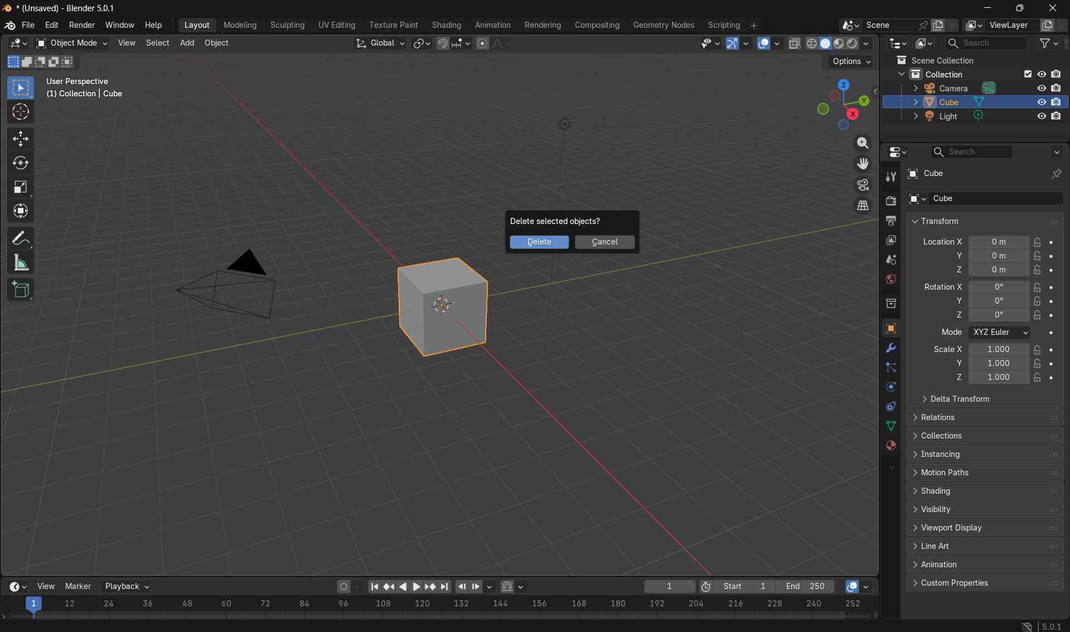1070x632 pixels.
Task: Disable render visibility for the Camera
Action: tap(1057, 87)
